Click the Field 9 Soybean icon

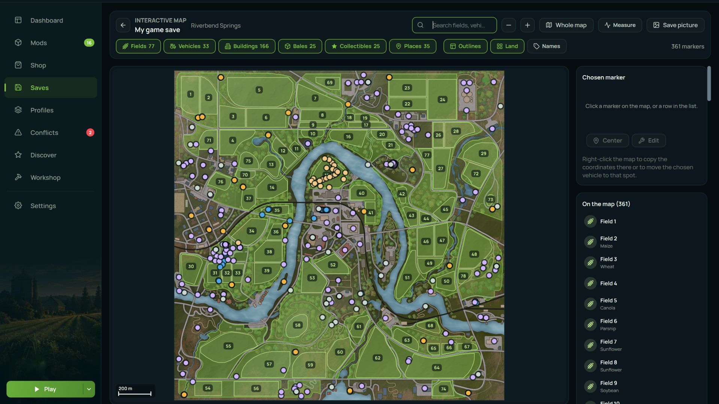coord(591,386)
